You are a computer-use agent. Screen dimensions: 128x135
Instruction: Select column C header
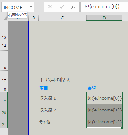point(62,18)
